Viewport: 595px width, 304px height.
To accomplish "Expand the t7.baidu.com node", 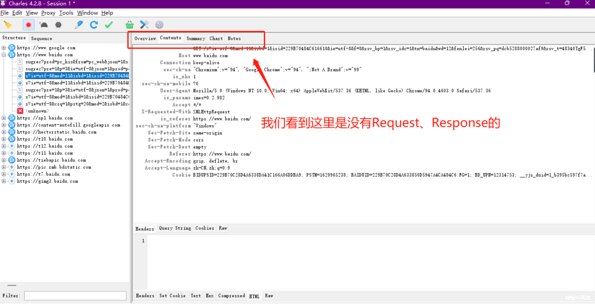I will click(x=4, y=174).
